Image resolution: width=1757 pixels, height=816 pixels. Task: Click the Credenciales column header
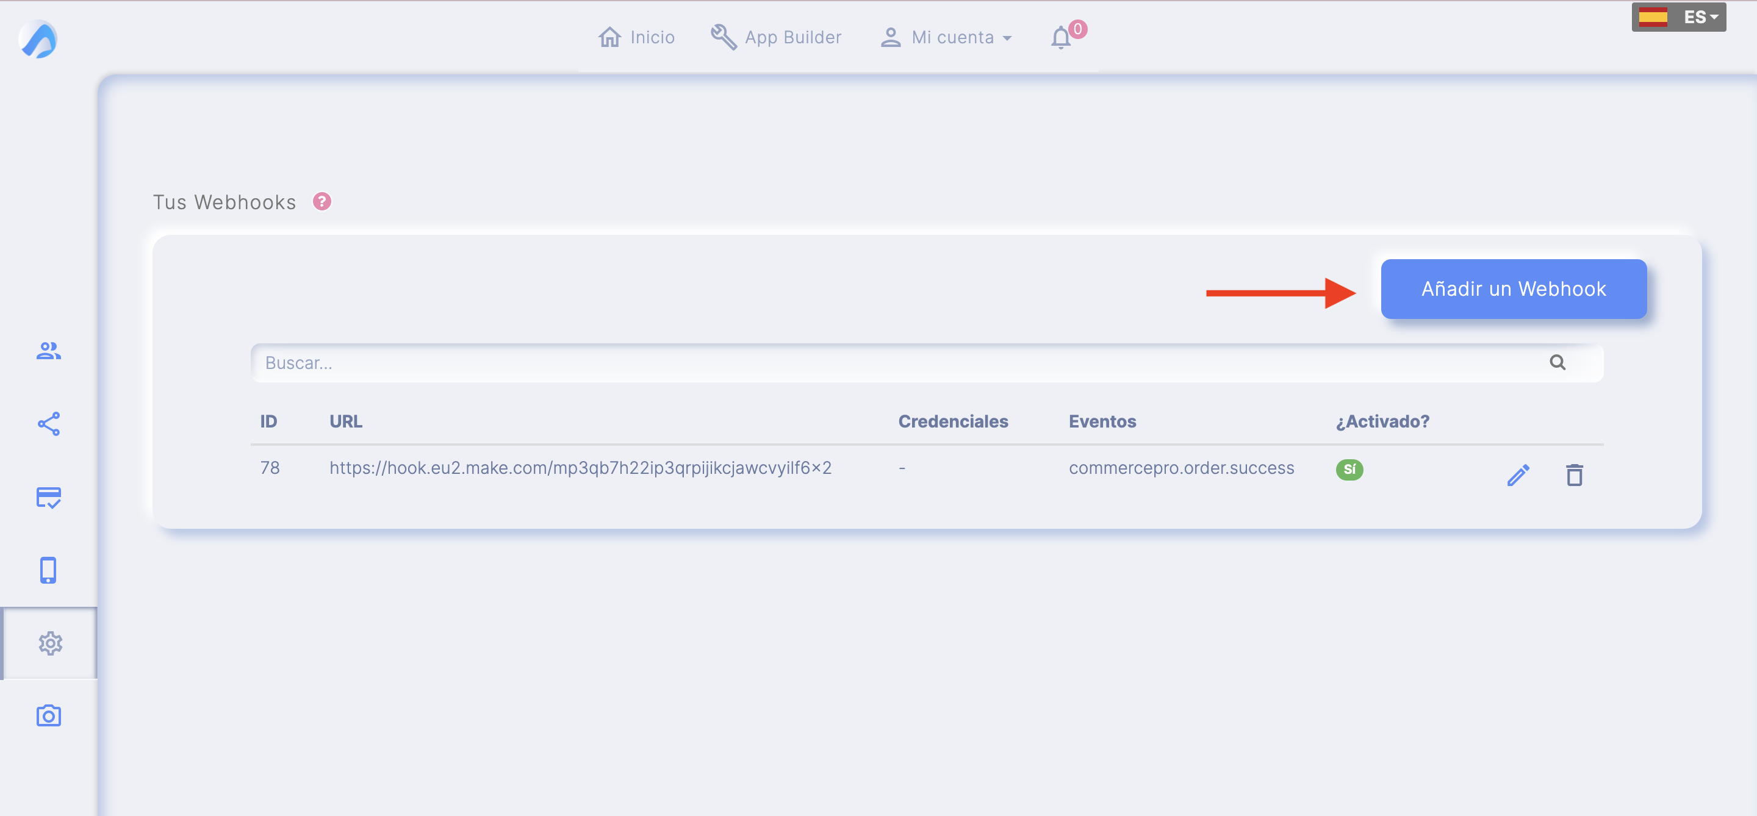tap(953, 421)
